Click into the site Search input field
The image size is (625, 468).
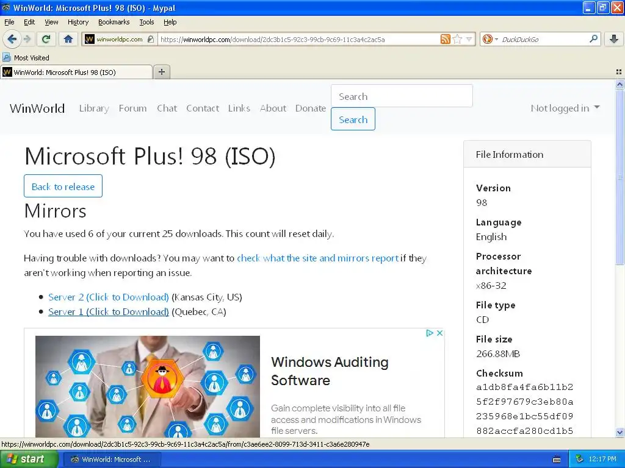pos(402,96)
